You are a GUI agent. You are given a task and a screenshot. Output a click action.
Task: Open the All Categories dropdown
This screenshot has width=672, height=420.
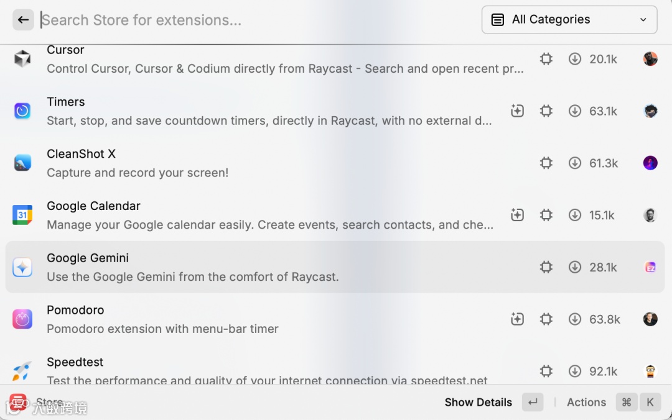(x=569, y=20)
